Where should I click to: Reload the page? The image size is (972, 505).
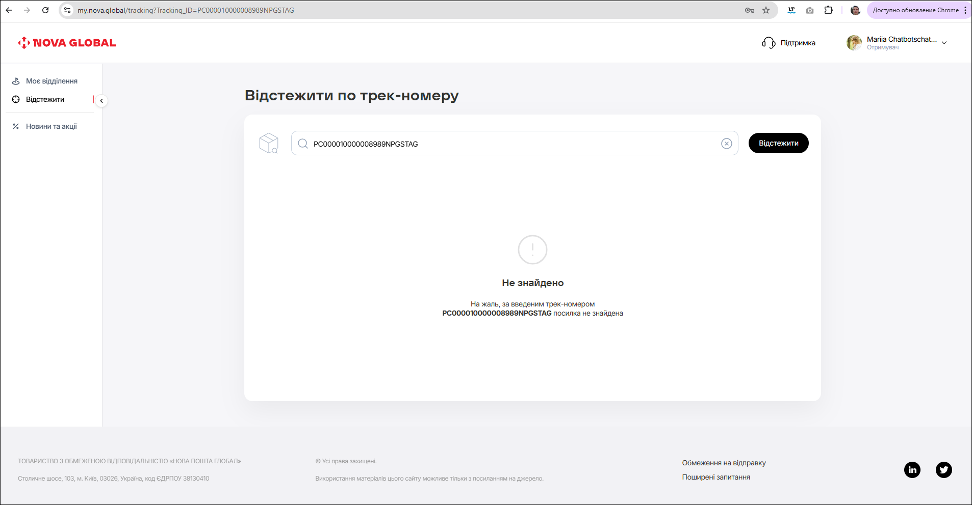point(45,10)
